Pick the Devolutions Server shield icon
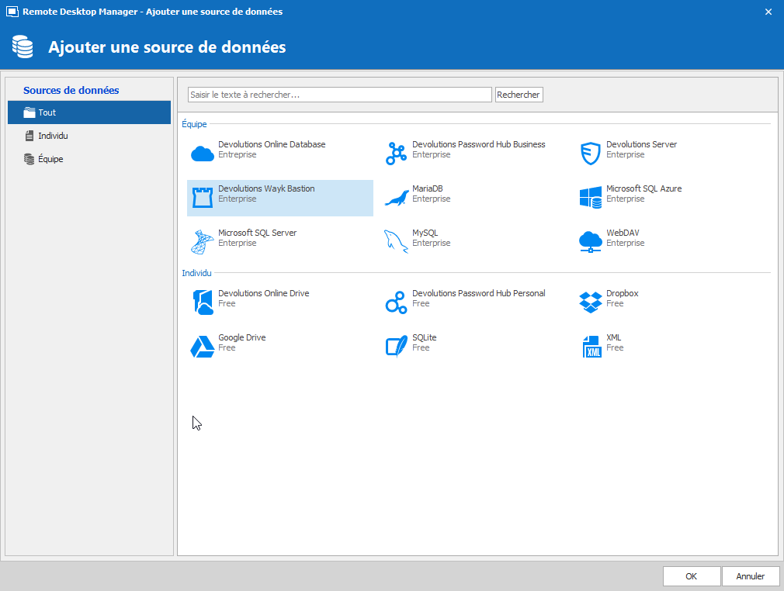The height and width of the screenshot is (591, 784). [x=591, y=154]
